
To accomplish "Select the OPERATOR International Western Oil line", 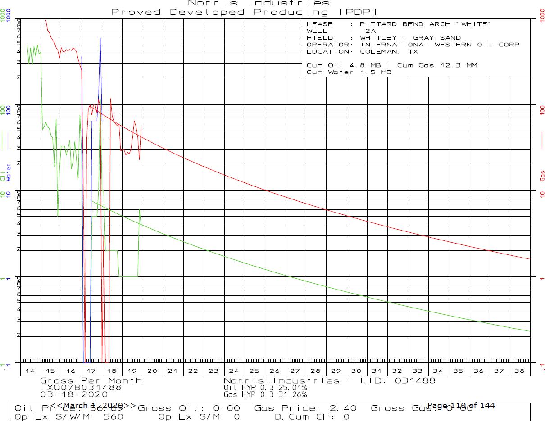I will point(413,45).
